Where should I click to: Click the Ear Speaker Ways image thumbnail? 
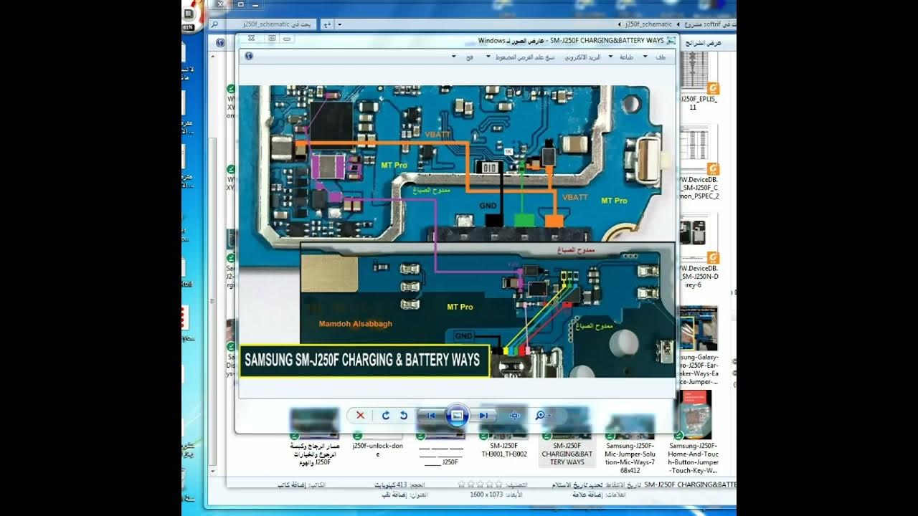coord(699,328)
